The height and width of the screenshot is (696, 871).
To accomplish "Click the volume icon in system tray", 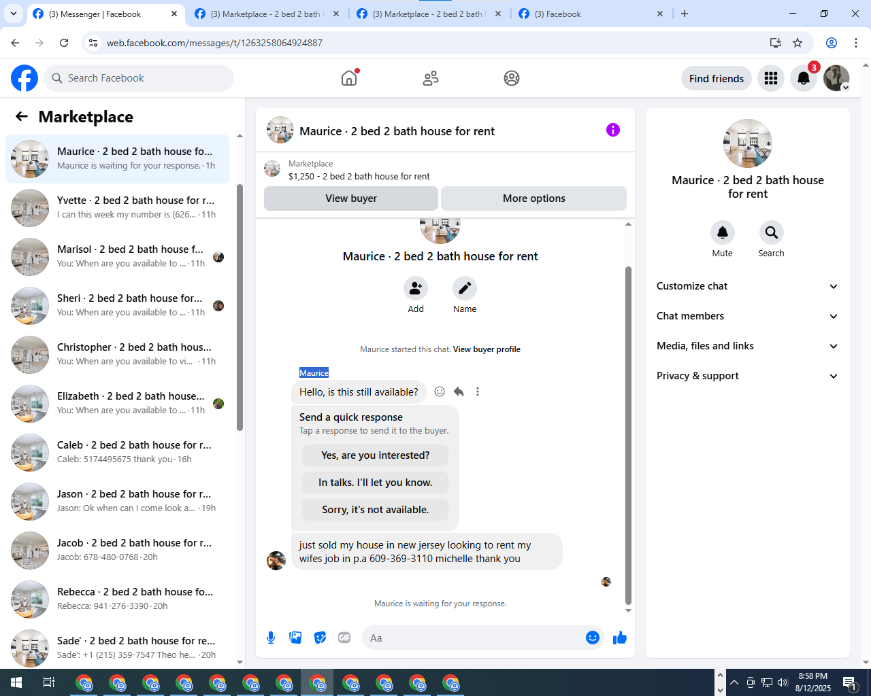I will tap(783, 682).
